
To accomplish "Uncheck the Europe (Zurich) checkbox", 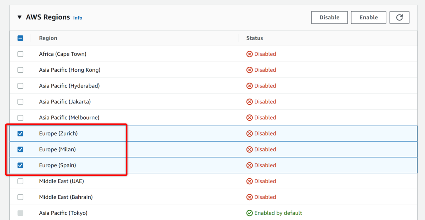I will [20, 133].
